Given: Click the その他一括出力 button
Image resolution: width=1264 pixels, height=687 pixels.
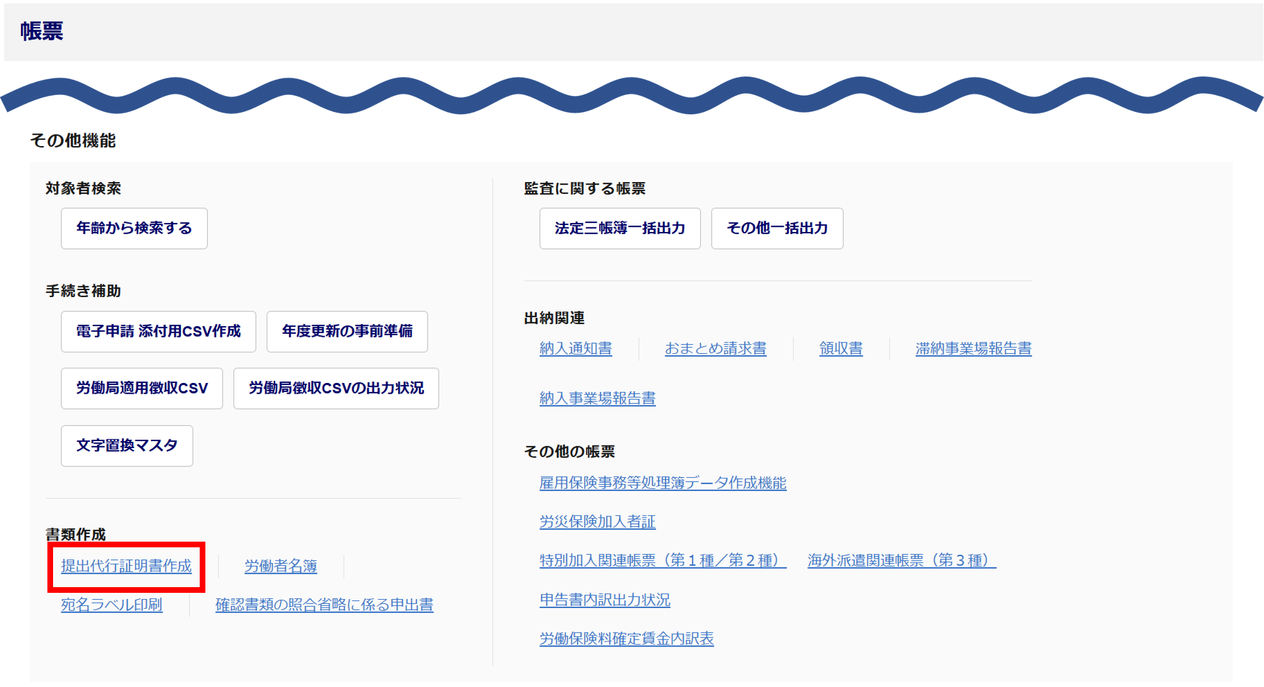Looking at the screenshot, I should [x=777, y=228].
